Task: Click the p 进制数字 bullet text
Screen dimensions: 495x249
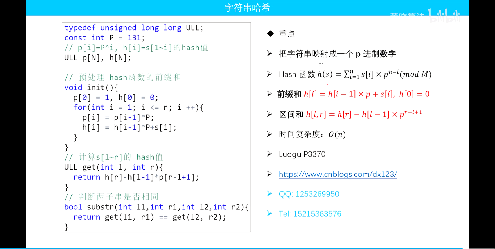Action: tap(337, 54)
